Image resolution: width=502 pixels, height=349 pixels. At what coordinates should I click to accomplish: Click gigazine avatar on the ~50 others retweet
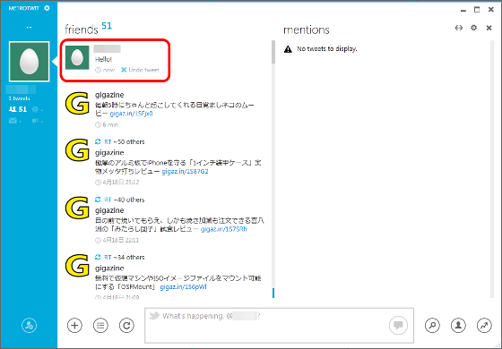[x=77, y=150]
